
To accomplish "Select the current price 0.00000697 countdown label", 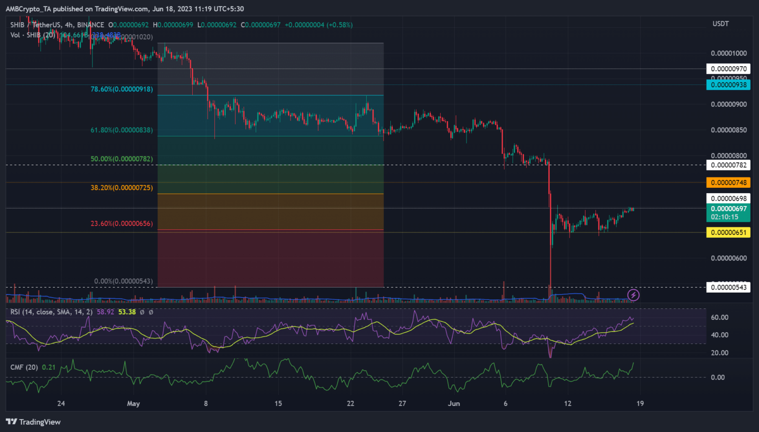I will click(x=728, y=213).
